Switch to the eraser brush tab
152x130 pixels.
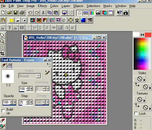4,65
